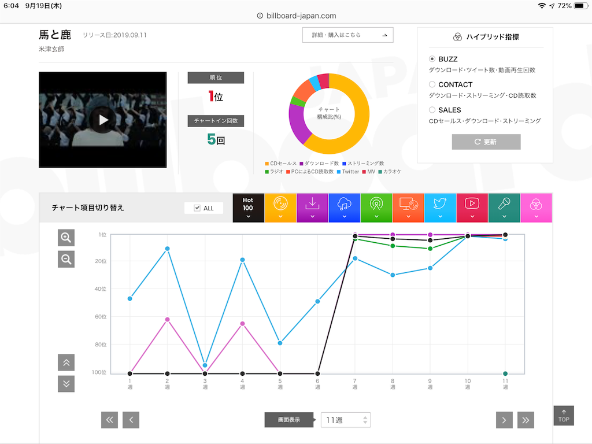Jump to page top via TOP button
This screenshot has width=592, height=444.
[564, 415]
